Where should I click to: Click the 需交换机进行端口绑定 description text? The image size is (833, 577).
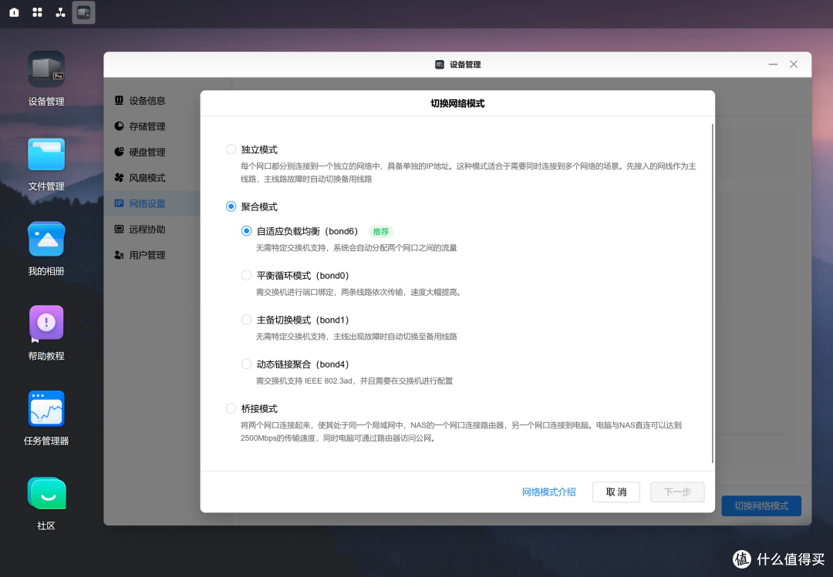pos(359,292)
